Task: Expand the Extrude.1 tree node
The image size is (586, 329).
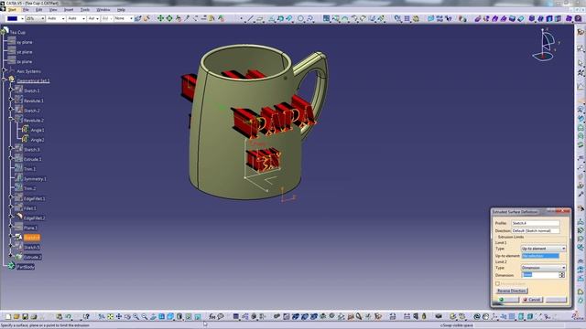Action: (11, 158)
